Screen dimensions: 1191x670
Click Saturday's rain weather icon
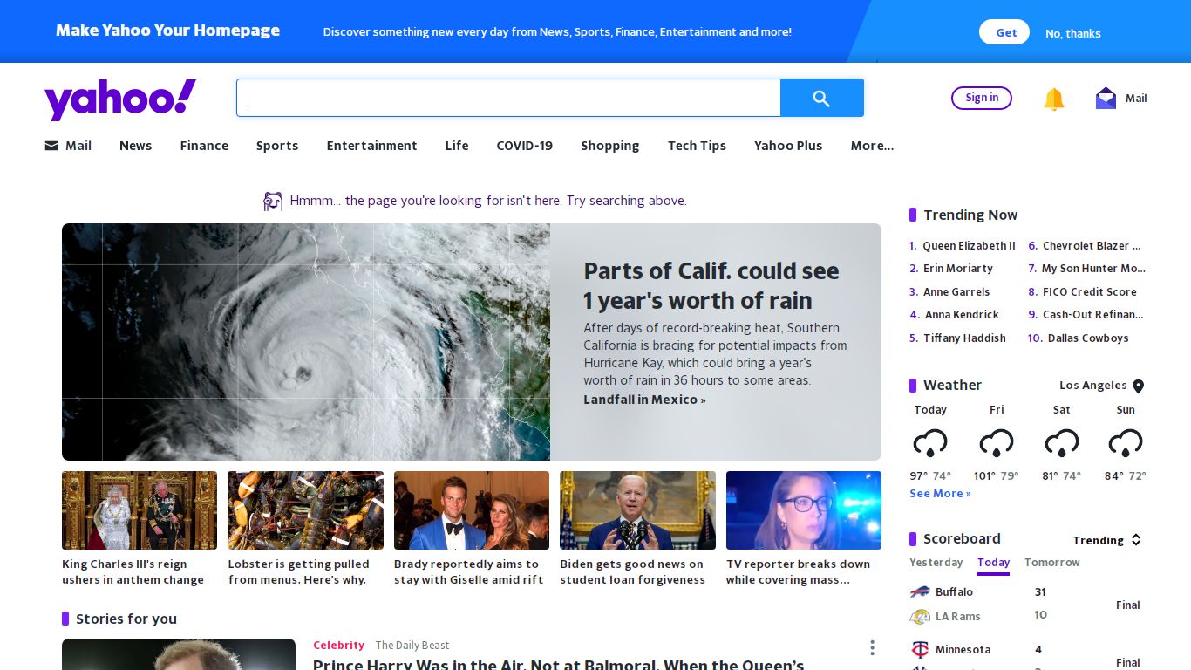[x=1061, y=443]
